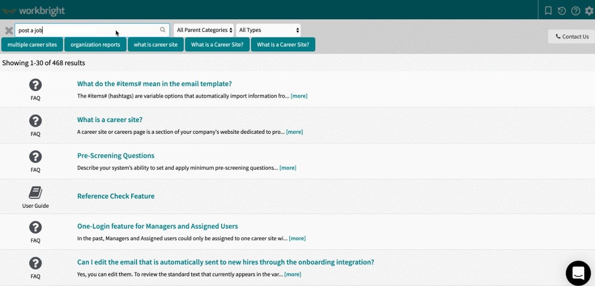Open the help question mark icon in header
This screenshot has height=286, width=595.
click(x=576, y=10)
